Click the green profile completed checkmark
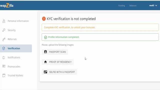160x90 pixels. pos(45,37)
